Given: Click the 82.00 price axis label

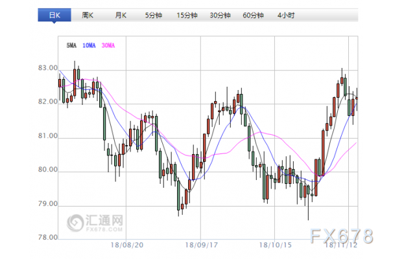Looking at the screenshot, I should point(47,102).
